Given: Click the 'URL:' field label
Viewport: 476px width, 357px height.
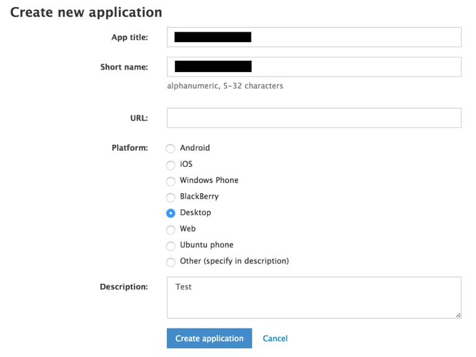Looking at the screenshot, I should click(x=139, y=118).
